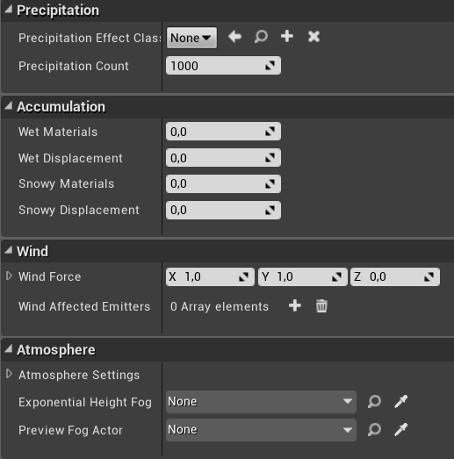Screen dimensions: 454x459
Task: Click the Wind Force Z value field
Action: tap(395, 276)
